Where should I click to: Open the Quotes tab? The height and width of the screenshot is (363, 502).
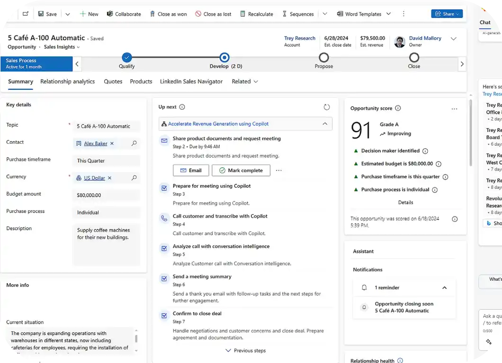[x=113, y=81]
